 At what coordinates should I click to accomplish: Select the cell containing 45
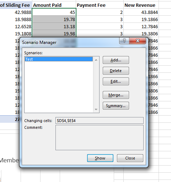coord(54,12)
